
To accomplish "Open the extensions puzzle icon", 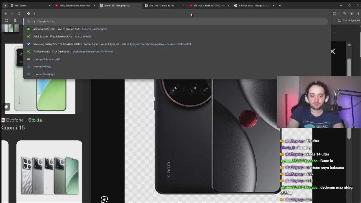I will (x=335, y=14).
